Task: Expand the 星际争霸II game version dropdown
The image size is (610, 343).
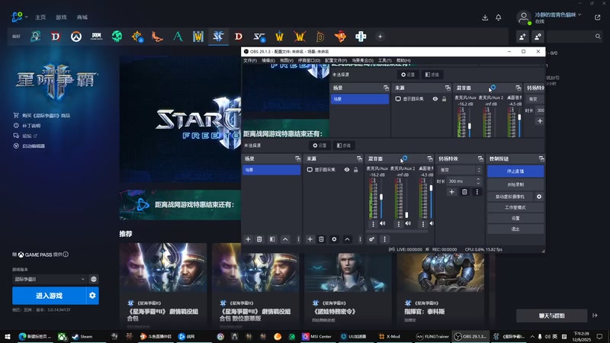Action: pos(50,279)
